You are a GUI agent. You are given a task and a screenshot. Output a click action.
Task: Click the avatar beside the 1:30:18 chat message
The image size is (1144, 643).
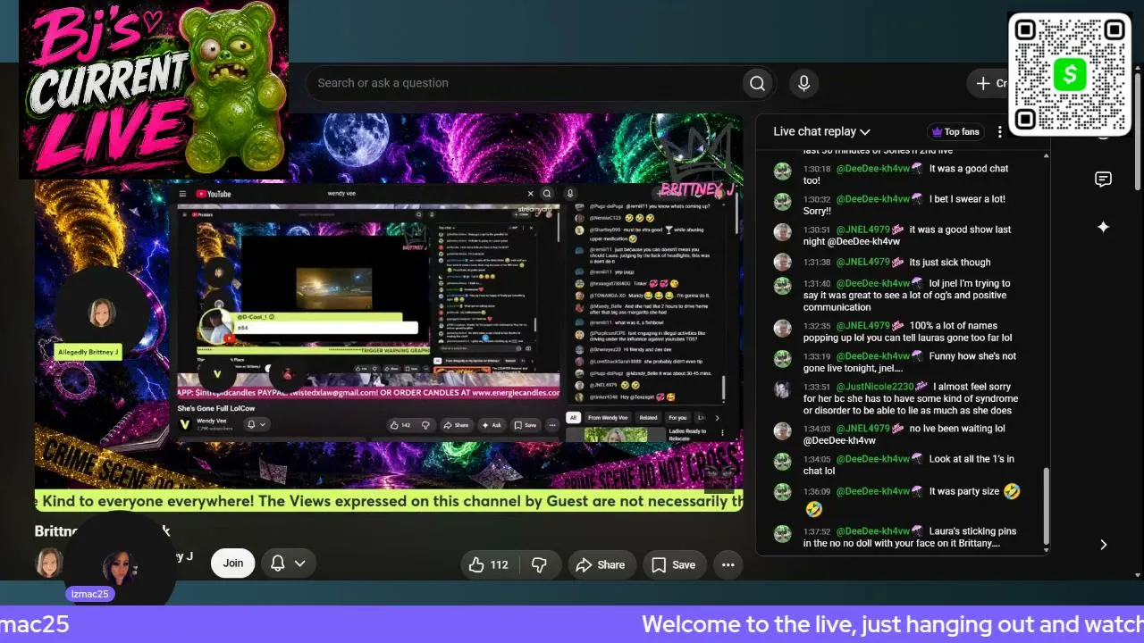coord(783,171)
